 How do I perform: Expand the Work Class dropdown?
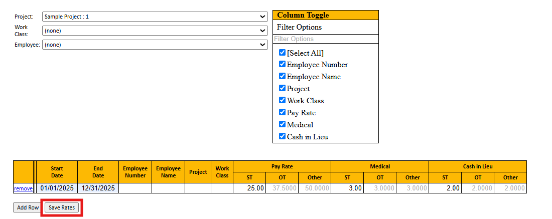pyautogui.click(x=155, y=31)
